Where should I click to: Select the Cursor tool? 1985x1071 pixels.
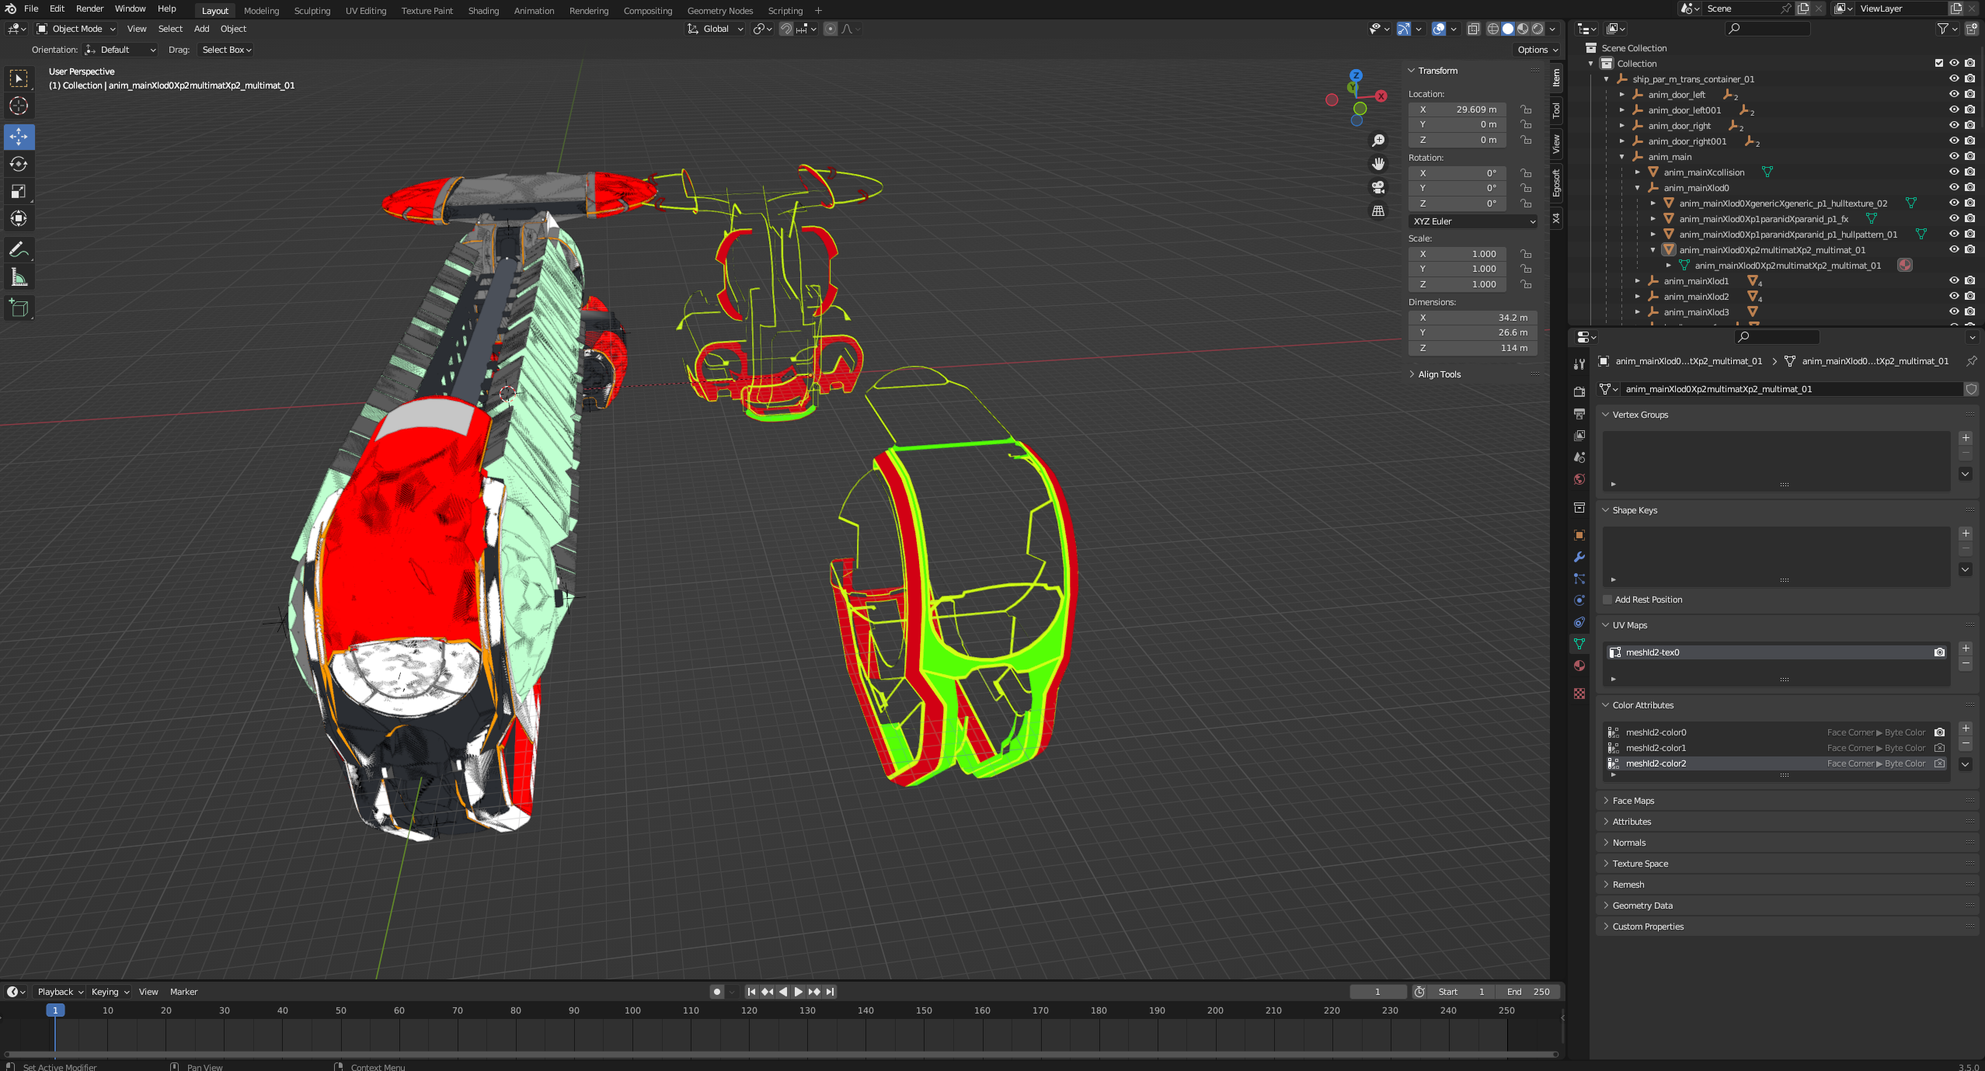19,106
